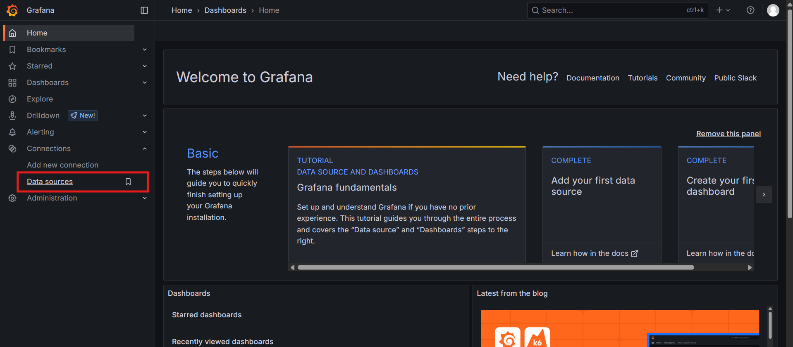Click the Drilldown icon in sidebar
Viewport: 793px width, 347px height.
pyautogui.click(x=12, y=116)
